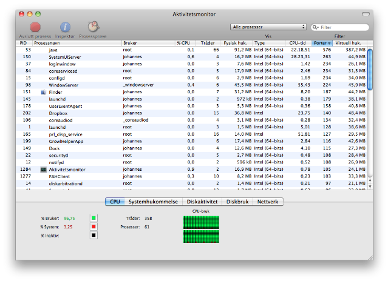Toggle the toolbar pill button in title bar

(366, 14)
